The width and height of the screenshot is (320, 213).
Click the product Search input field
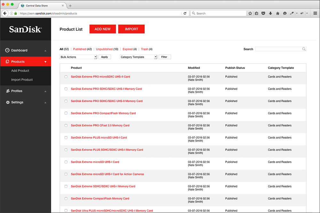(x=278, y=49)
